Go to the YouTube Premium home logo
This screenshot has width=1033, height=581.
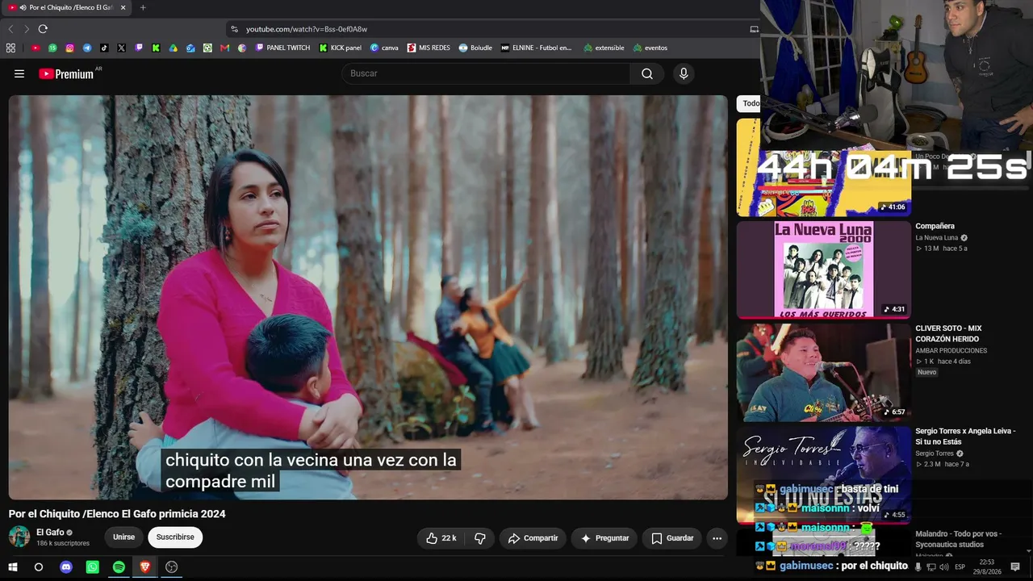coord(67,73)
